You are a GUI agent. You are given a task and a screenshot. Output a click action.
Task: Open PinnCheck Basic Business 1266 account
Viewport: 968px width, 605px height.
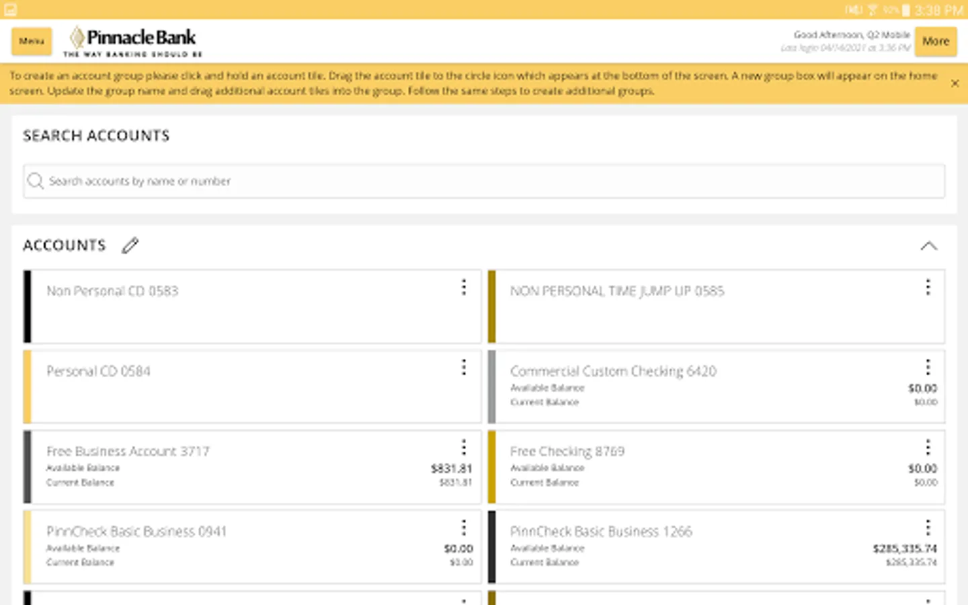pyautogui.click(x=716, y=547)
